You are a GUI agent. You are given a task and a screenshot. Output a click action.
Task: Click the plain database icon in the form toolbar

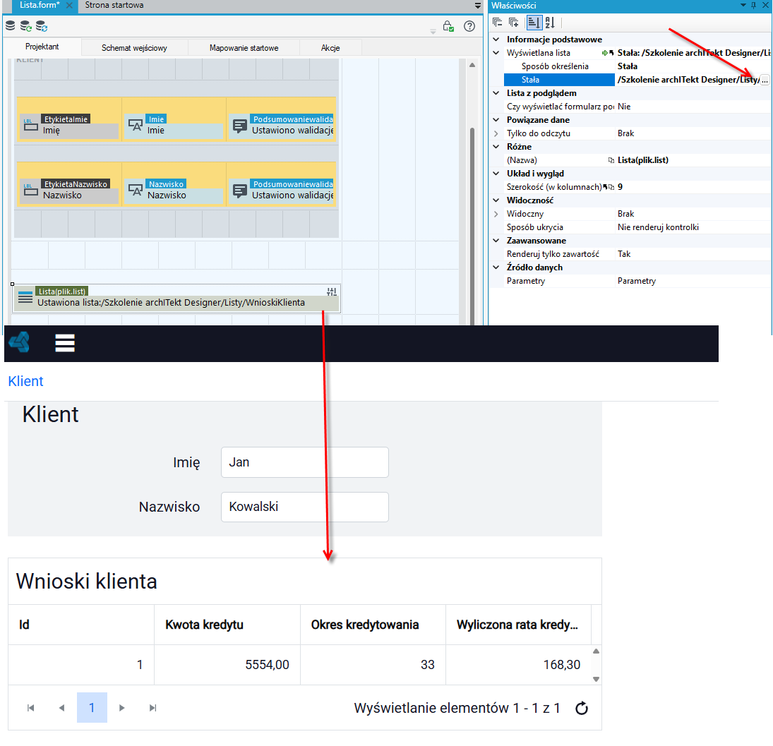[10, 25]
